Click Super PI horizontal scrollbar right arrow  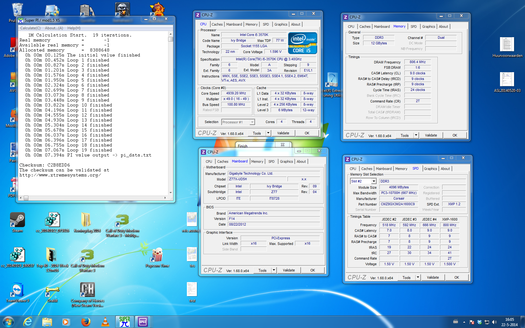coord(165,198)
